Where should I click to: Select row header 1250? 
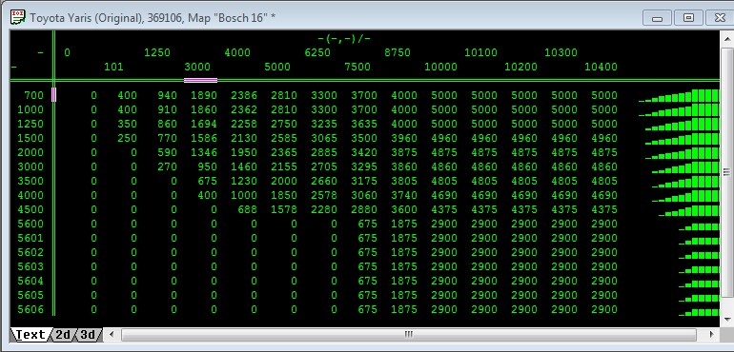point(31,124)
